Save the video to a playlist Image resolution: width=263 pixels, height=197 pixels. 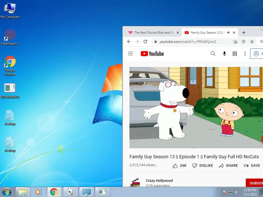pyautogui.click(x=252, y=165)
